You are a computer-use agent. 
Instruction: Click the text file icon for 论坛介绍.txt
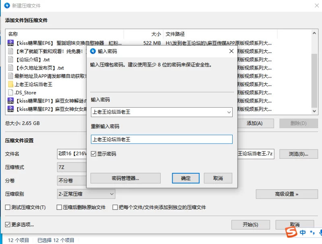10,59
